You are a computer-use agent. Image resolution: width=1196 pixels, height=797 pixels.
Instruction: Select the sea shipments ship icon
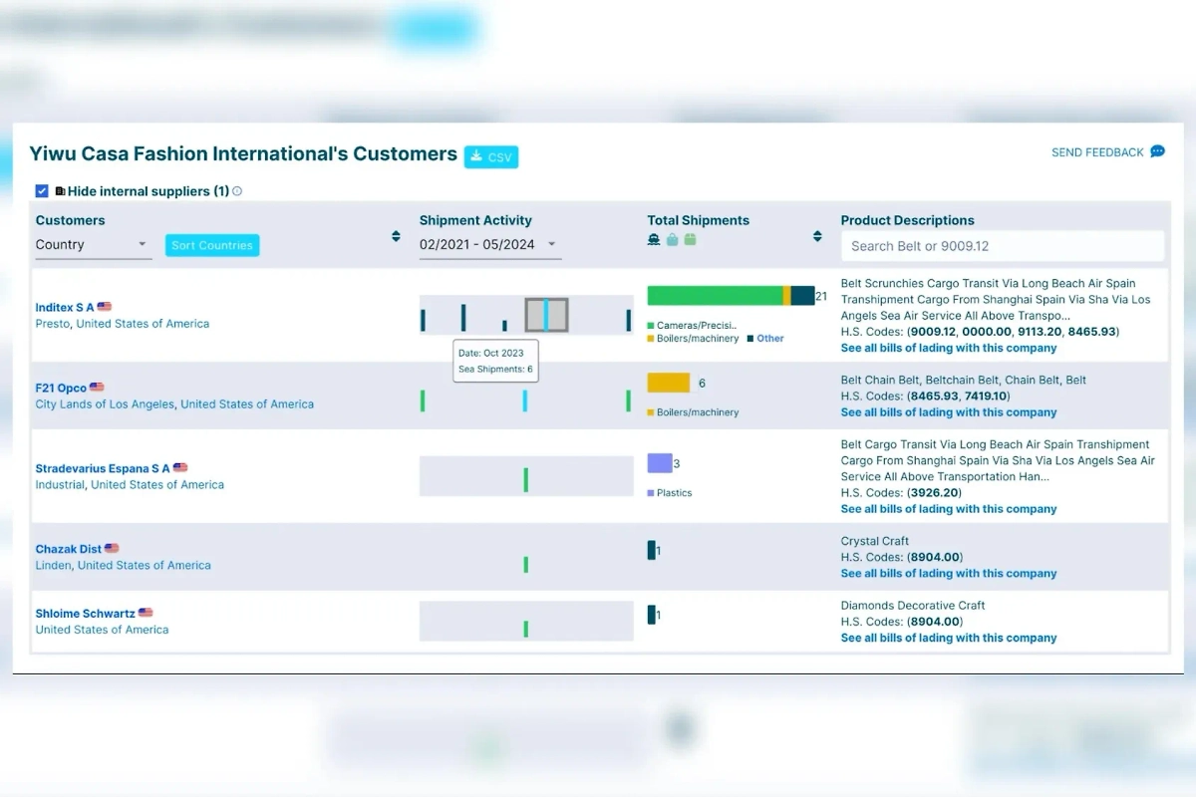click(x=654, y=239)
